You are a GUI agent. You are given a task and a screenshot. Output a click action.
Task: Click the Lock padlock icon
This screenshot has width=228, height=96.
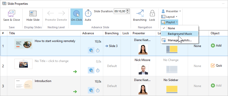click(x=152, y=13)
